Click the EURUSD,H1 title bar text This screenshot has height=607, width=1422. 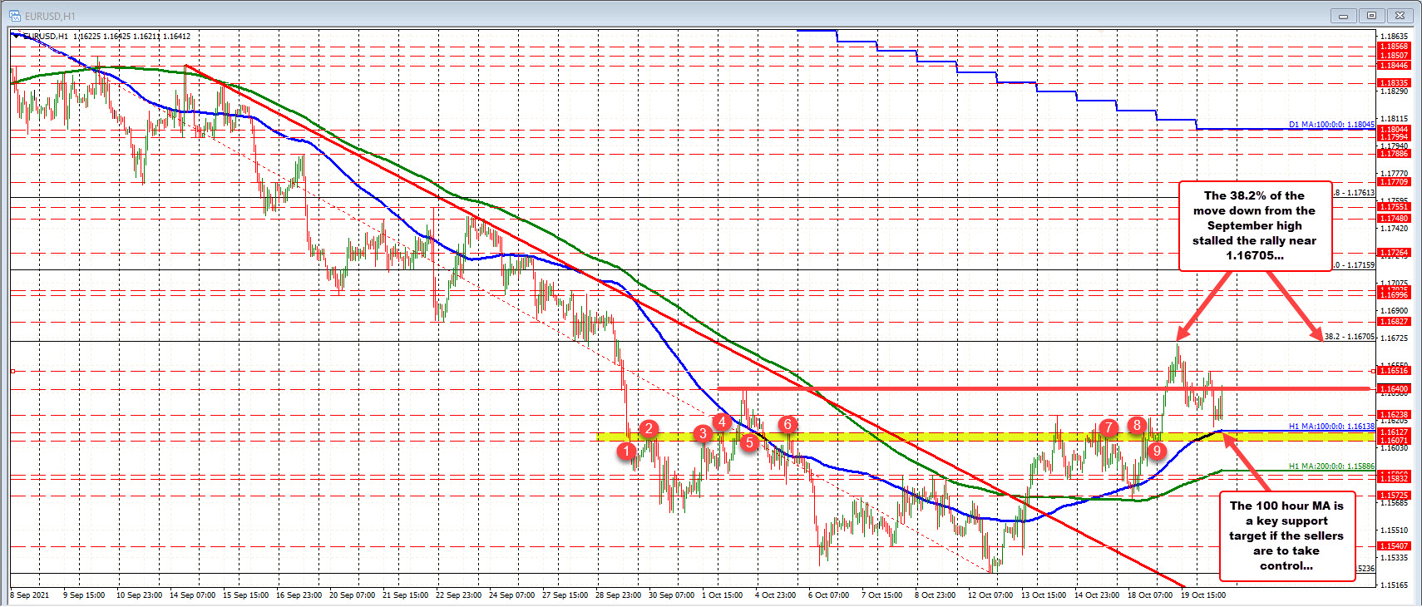point(51,16)
